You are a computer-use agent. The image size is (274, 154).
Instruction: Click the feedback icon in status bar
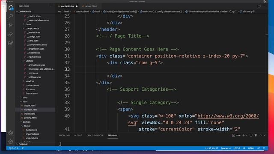[259, 148]
